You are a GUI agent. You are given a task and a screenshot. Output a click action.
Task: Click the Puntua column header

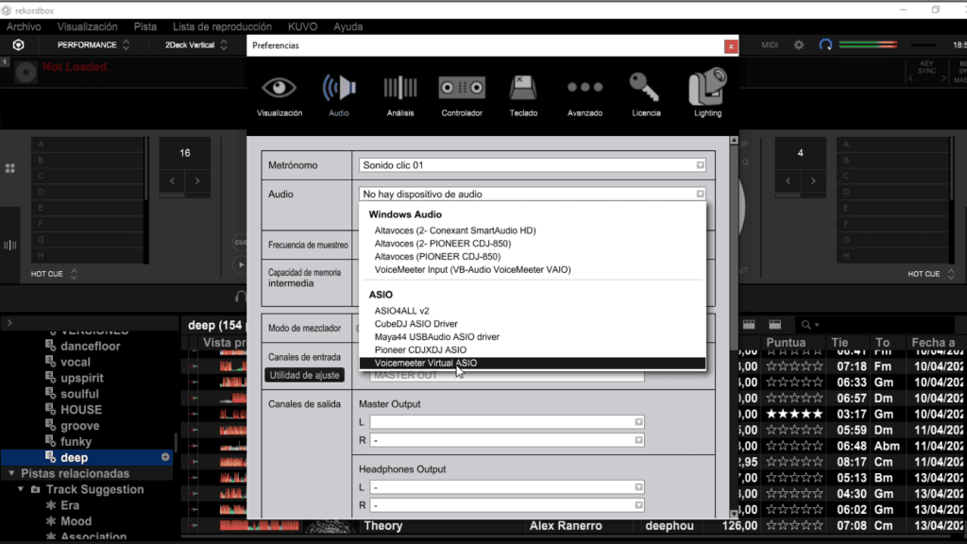pyautogui.click(x=786, y=342)
